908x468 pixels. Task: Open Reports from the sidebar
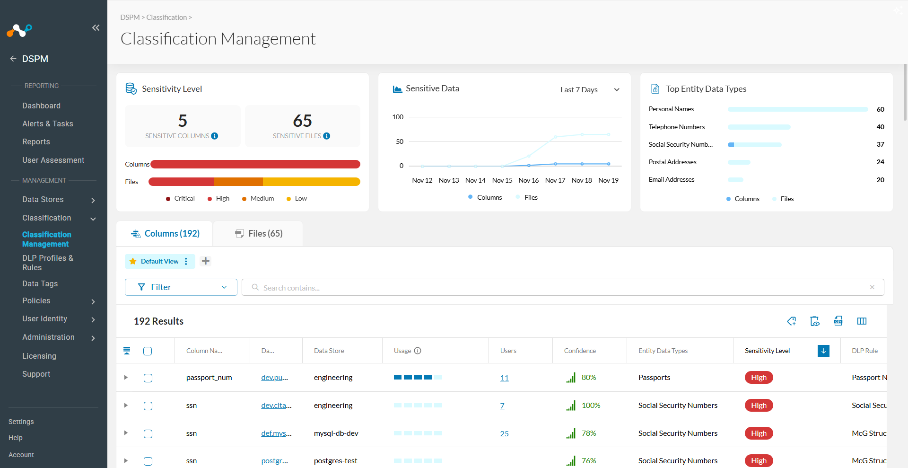[36, 141]
